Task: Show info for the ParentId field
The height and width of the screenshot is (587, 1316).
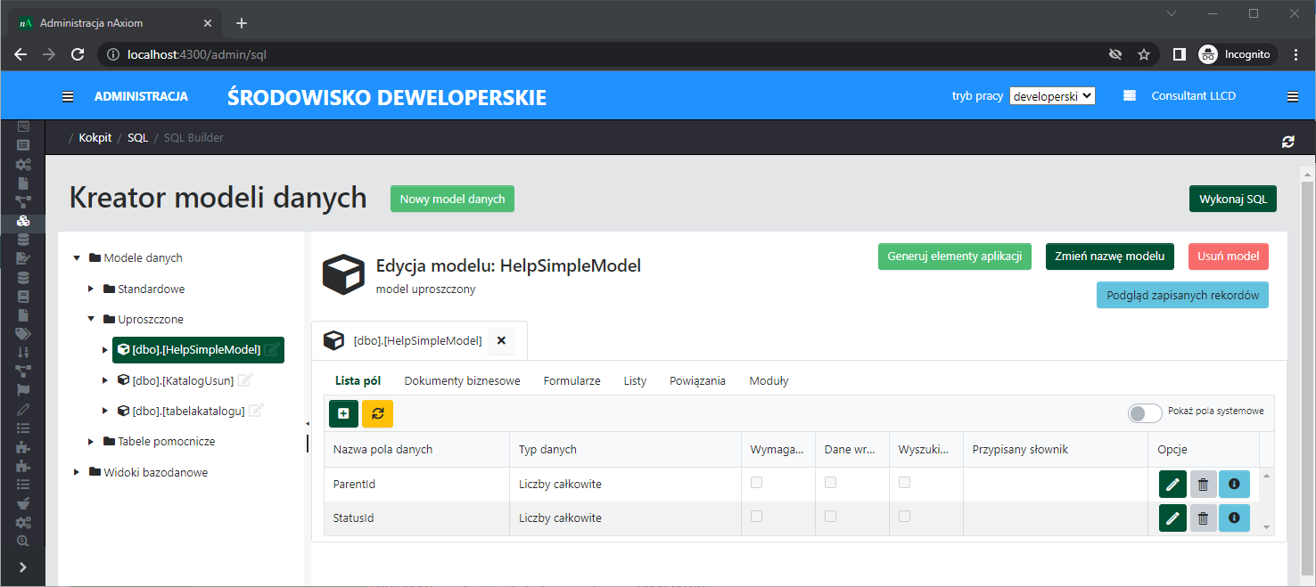Action: click(1234, 485)
